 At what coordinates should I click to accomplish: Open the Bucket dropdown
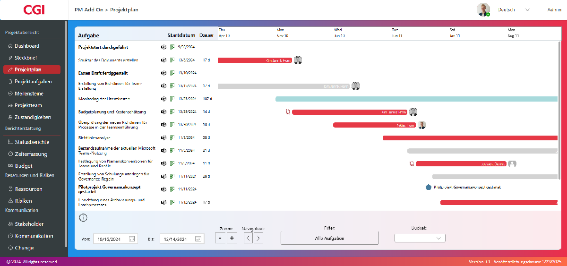click(420, 238)
